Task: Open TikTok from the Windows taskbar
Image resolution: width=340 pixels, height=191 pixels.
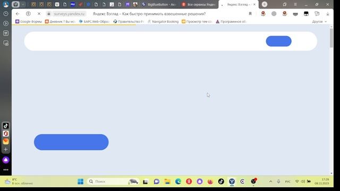Action: (221, 181)
